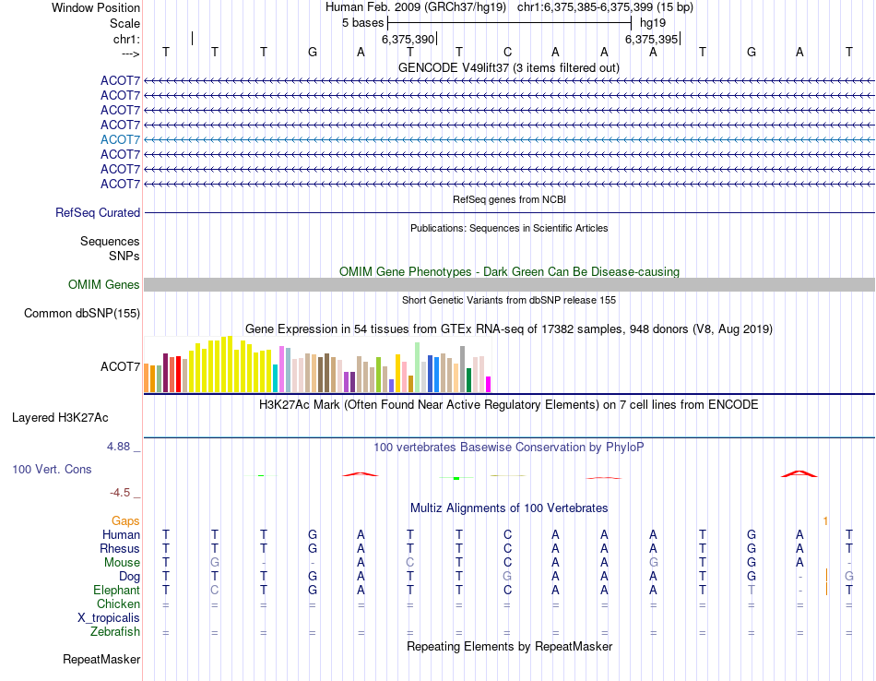Click the magenta bar in GTEx chart
The image size is (876, 681).
tap(489, 385)
